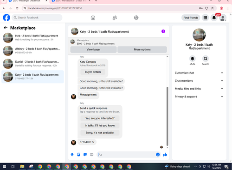
Task: Focus the Search Facebook field
Action: (37, 18)
